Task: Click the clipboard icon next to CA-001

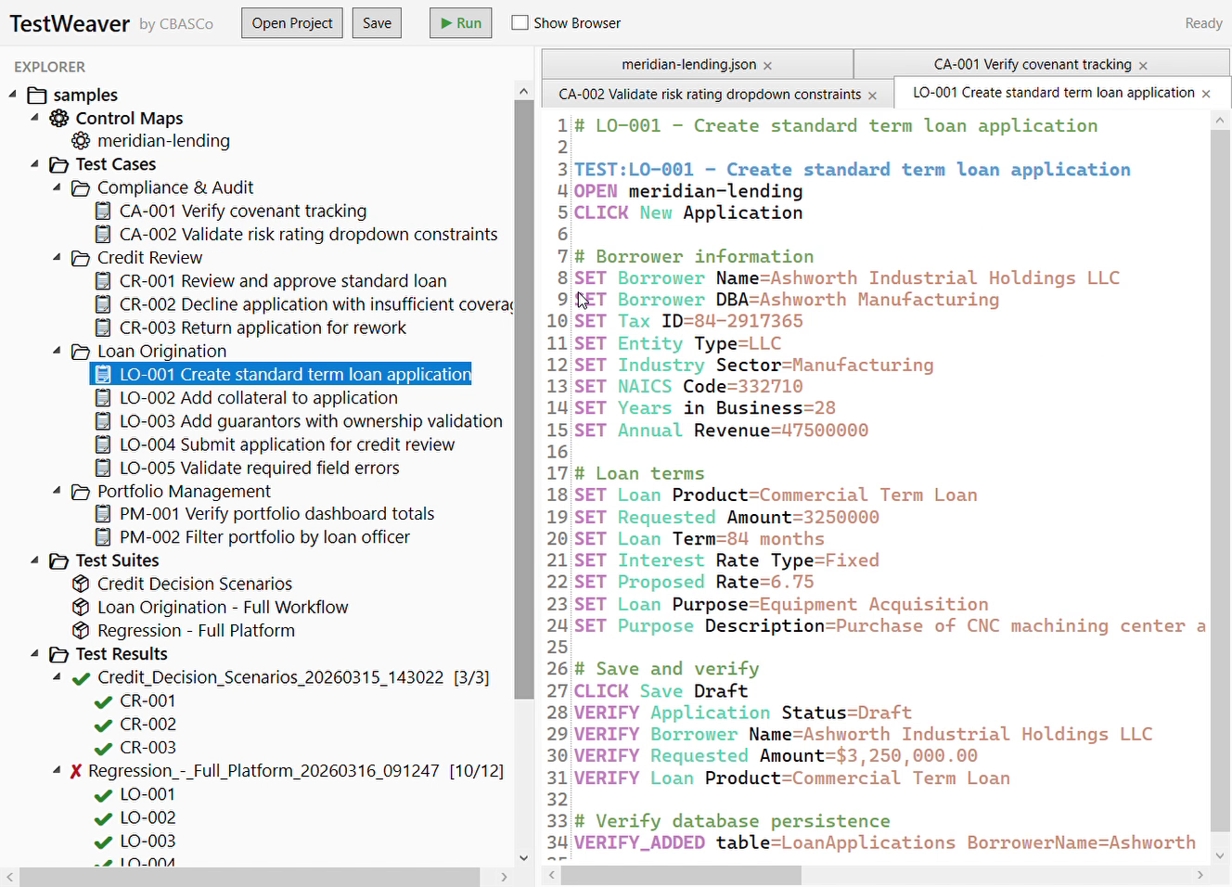Action: pos(102,211)
